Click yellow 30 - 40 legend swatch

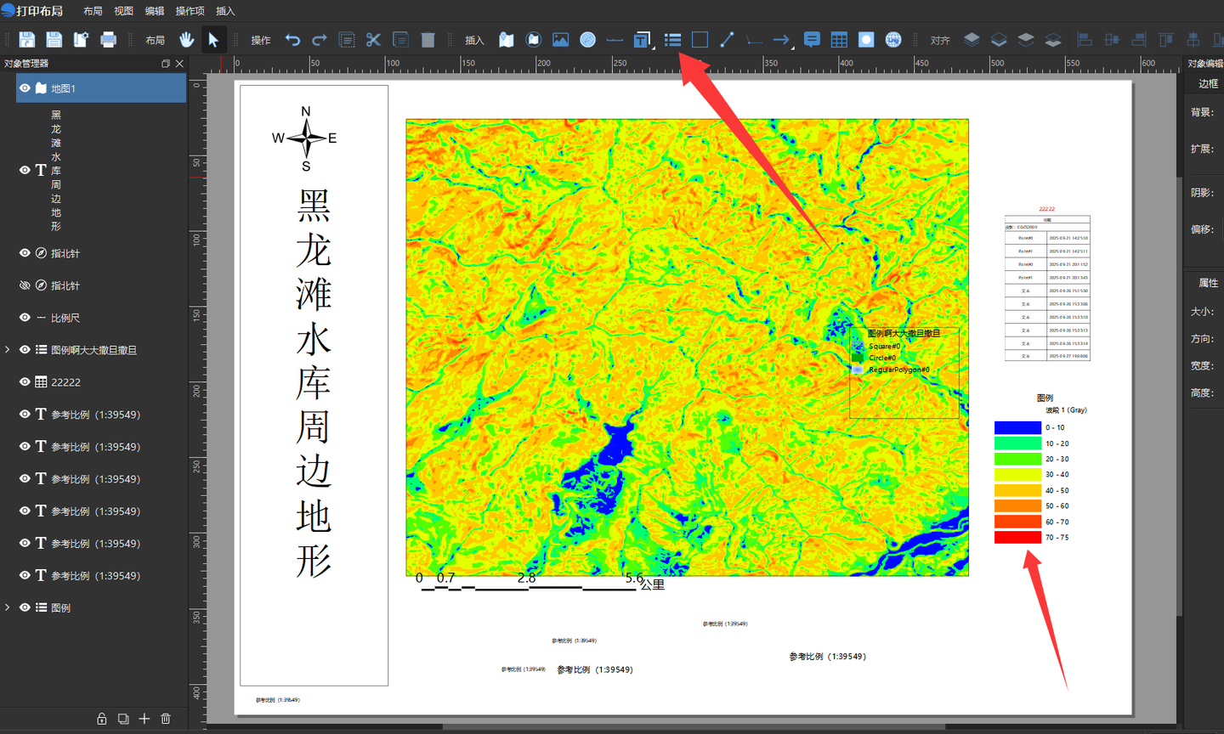pyautogui.click(x=1017, y=474)
